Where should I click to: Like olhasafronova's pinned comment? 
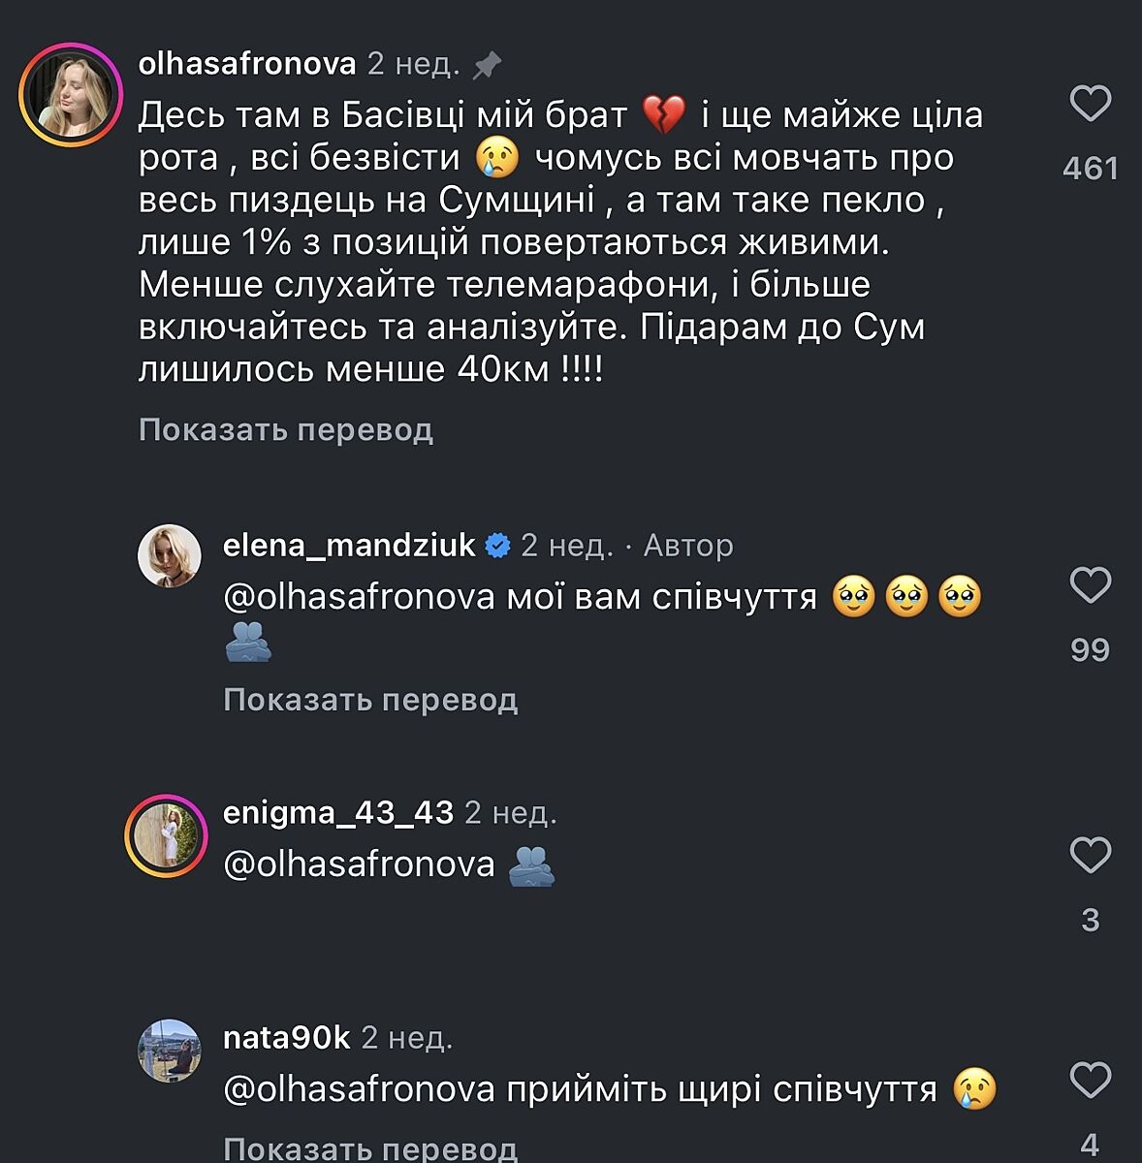[1090, 104]
